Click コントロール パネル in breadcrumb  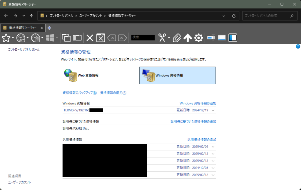click(61, 16)
